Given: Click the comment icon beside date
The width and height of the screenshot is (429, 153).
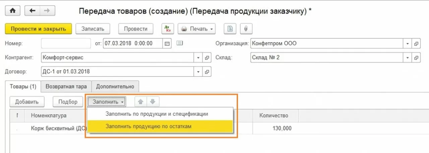Looking at the screenshot, I should pyautogui.click(x=180, y=43).
